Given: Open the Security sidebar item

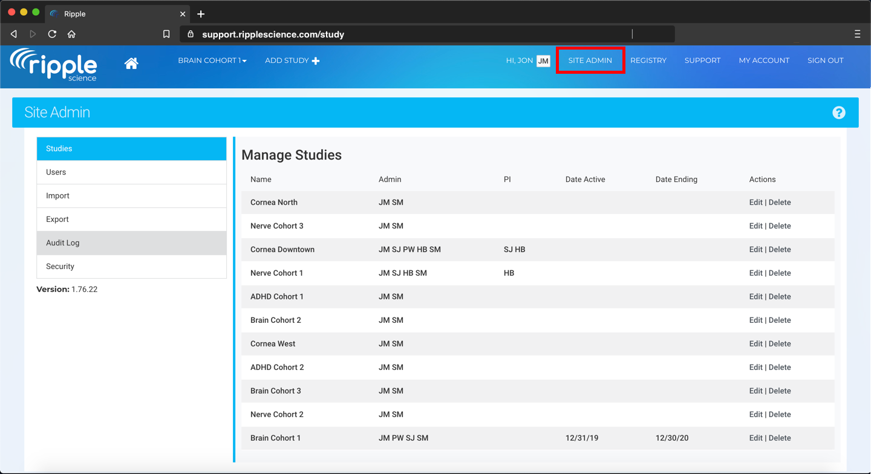Looking at the screenshot, I should click(131, 267).
